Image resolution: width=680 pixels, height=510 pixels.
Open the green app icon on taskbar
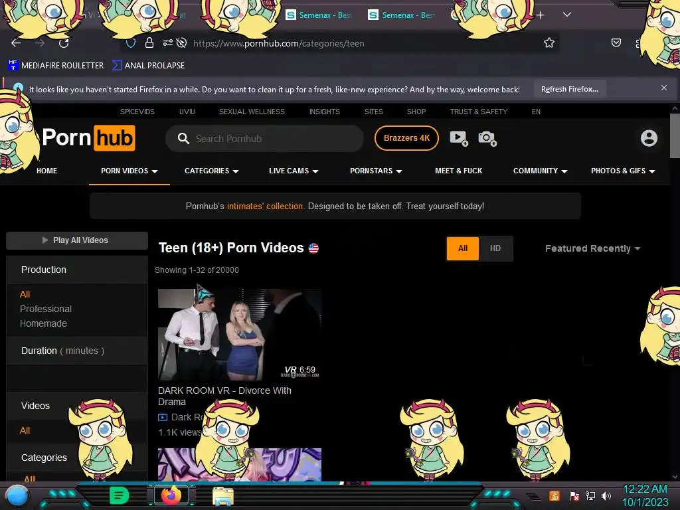(119, 495)
